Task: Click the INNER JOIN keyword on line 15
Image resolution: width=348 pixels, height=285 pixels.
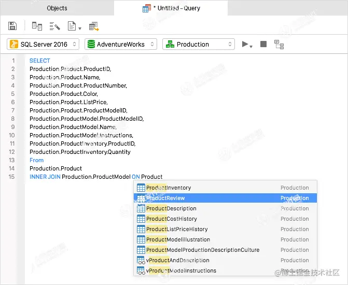Action: [x=45, y=177]
